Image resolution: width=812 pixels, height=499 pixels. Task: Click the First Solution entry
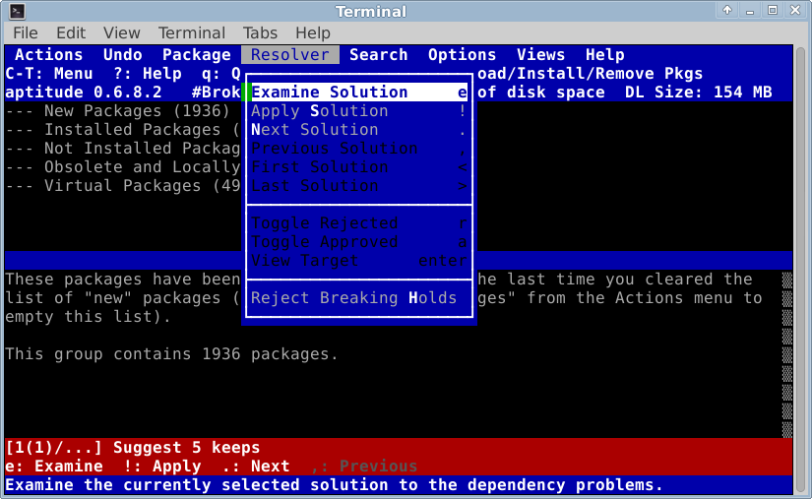click(359, 166)
